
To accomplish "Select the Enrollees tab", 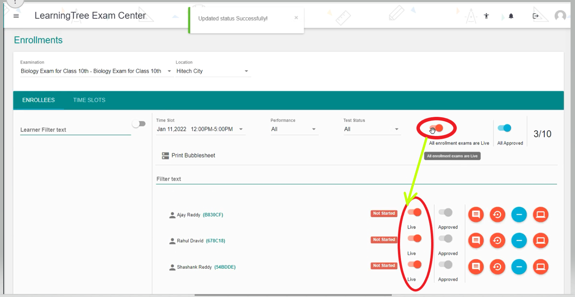I will pos(38,100).
